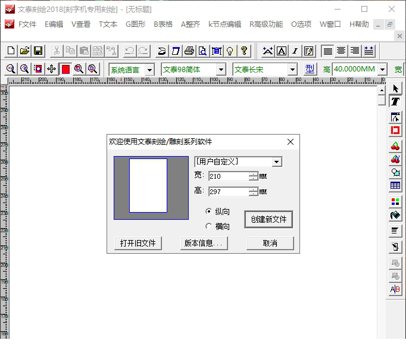
Task: Click the 创建新文件 button
Action: (268, 219)
